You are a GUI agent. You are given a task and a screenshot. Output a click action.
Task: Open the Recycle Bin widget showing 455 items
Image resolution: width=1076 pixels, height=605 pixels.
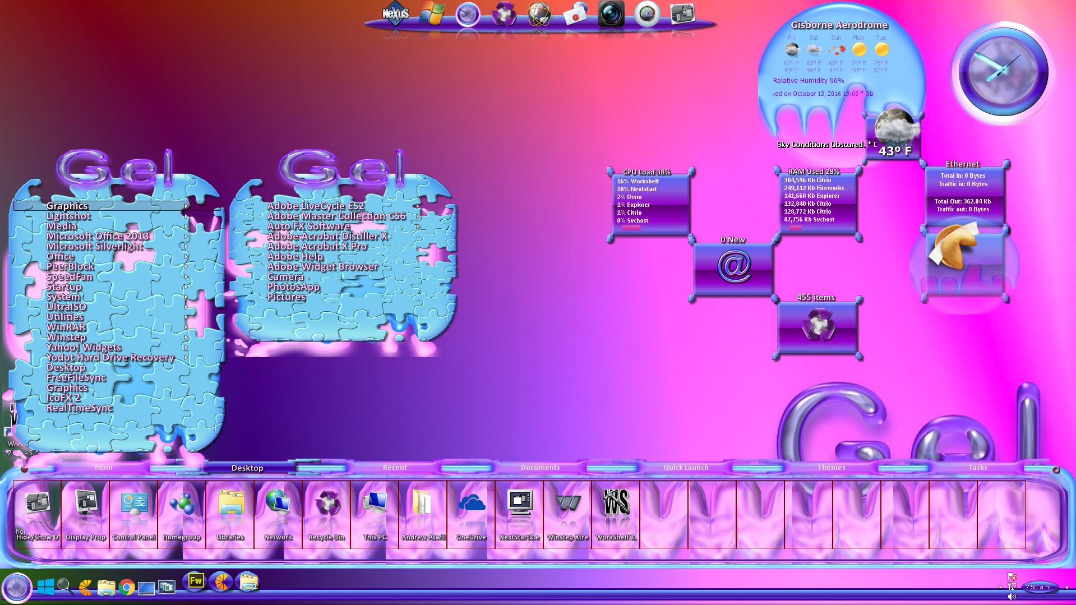point(817,327)
